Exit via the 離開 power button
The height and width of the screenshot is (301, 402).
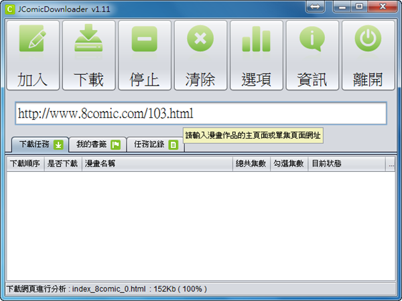(368, 56)
